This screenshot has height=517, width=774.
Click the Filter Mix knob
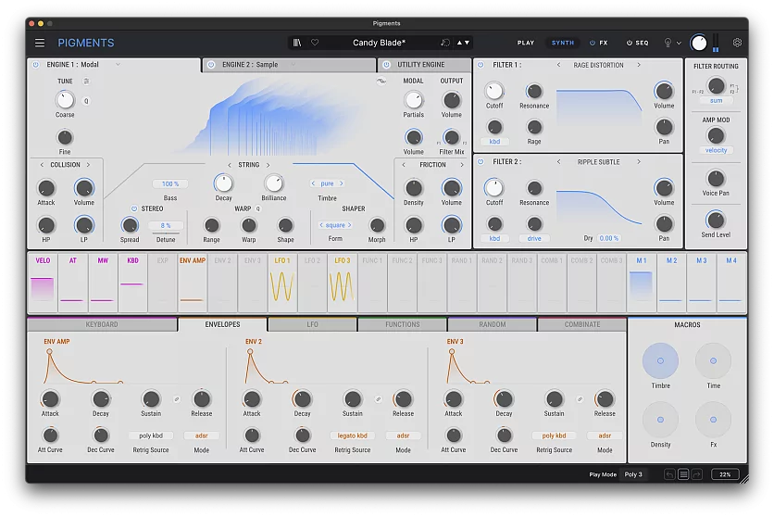pos(451,137)
